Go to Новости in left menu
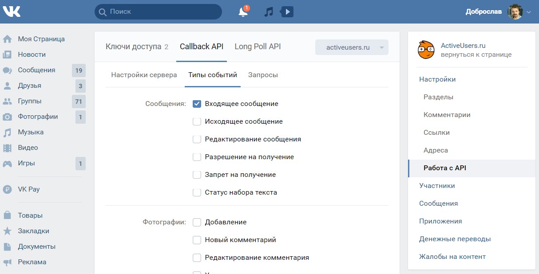Screen dimensions: 539x274 click(x=32, y=55)
